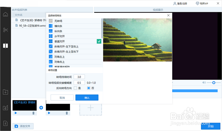Click the rice terrace transition preview image
The height and width of the screenshot is (131, 222).
[137, 40]
